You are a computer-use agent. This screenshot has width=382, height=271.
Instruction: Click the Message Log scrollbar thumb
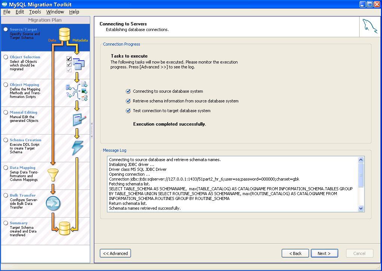point(361,175)
